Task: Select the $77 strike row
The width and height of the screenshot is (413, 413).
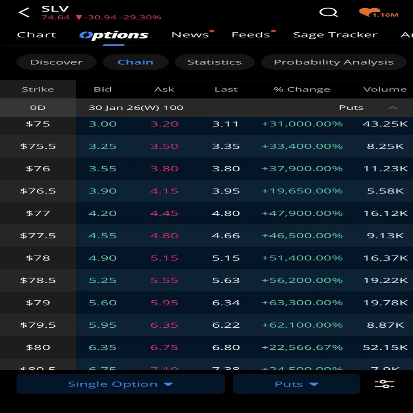Action: click(206, 213)
